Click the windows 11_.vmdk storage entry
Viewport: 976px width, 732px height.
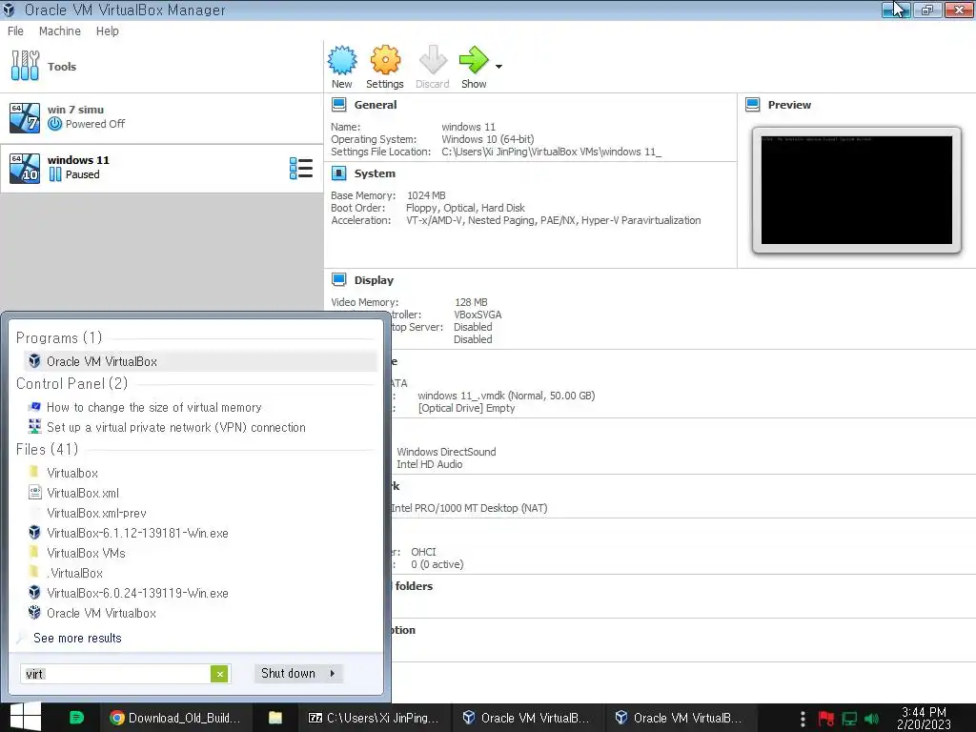tap(506, 396)
